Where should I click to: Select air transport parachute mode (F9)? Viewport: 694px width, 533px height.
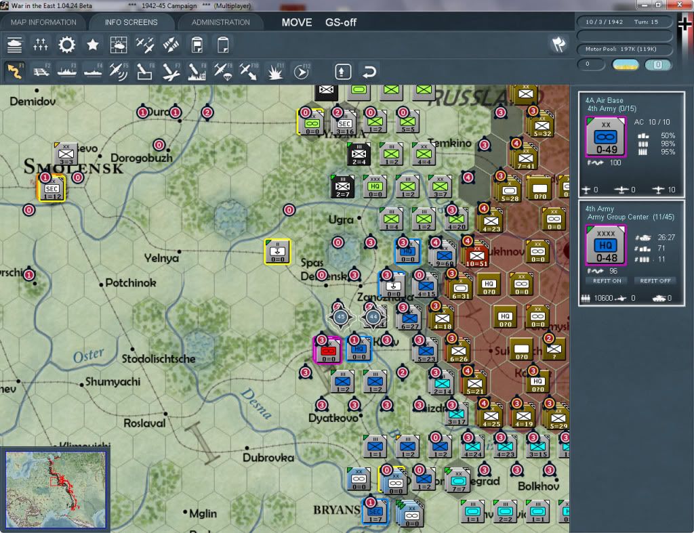click(x=222, y=71)
